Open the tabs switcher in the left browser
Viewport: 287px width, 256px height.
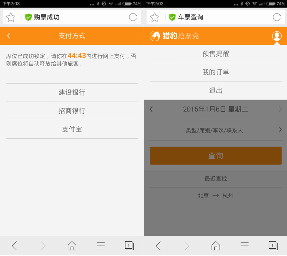[129, 246]
